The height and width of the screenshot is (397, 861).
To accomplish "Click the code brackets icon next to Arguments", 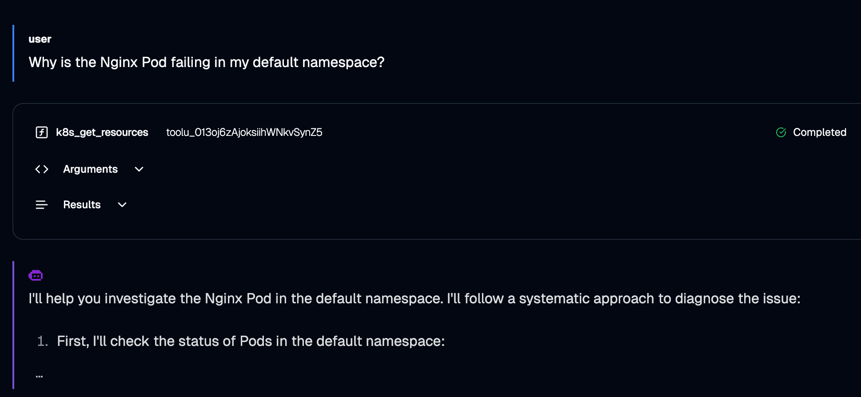I will [42, 169].
